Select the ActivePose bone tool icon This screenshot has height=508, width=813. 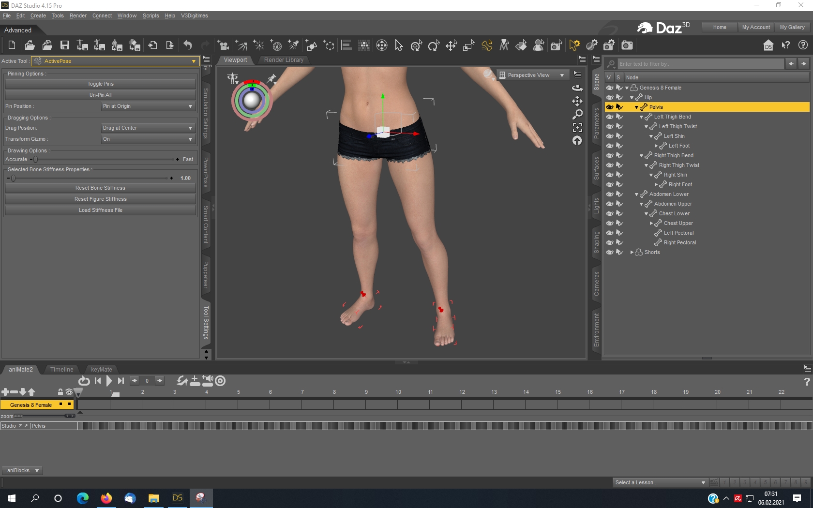point(487,45)
